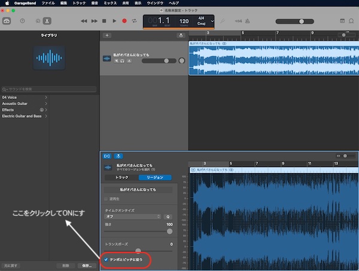The image size is (359, 271).
Task: Toggle the cycle loop icon
Action: click(135, 21)
